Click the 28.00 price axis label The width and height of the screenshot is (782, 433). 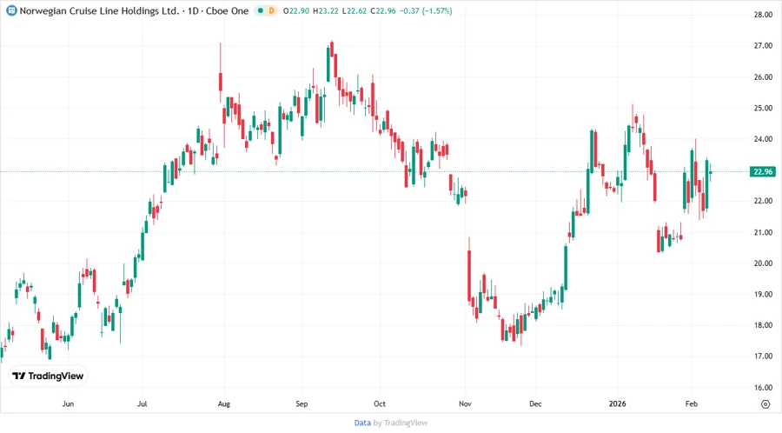pyautogui.click(x=763, y=15)
